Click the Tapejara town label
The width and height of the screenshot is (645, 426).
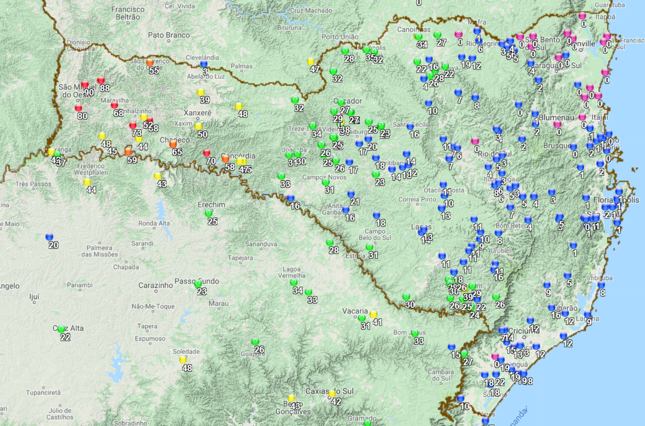pos(240,258)
